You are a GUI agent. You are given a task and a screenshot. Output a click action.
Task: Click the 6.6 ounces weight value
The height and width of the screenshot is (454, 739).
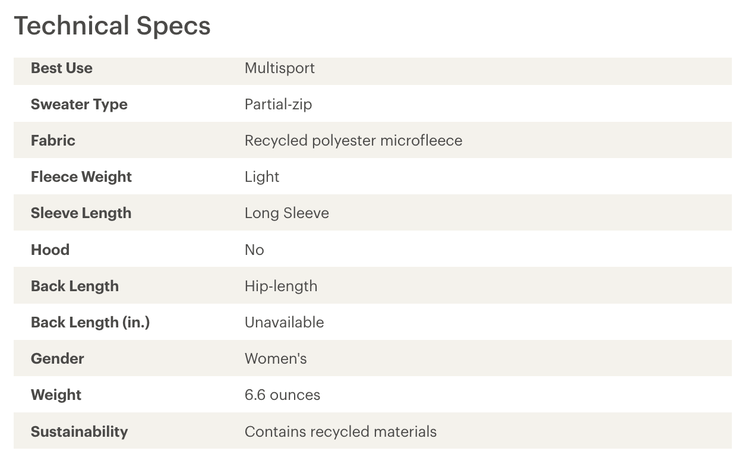pos(282,395)
